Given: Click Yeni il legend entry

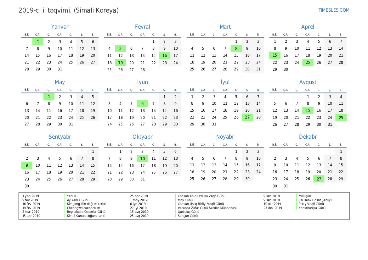Looking at the screenshot, I should click(x=71, y=196).
